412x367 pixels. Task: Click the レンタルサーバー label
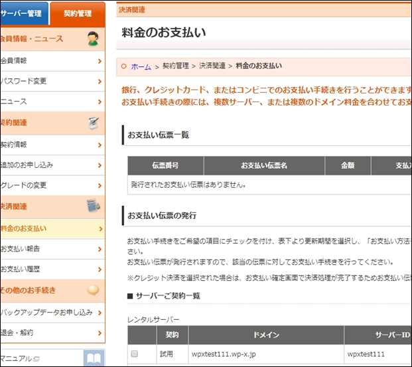pos(153,320)
